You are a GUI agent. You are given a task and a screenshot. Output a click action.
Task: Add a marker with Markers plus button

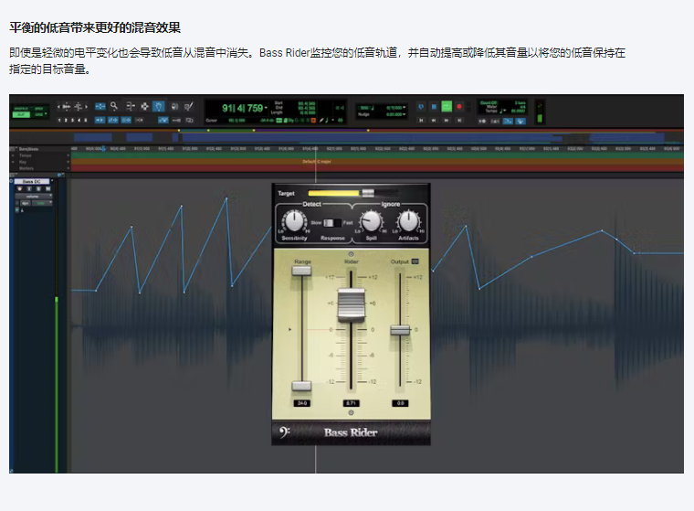pos(68,168)
